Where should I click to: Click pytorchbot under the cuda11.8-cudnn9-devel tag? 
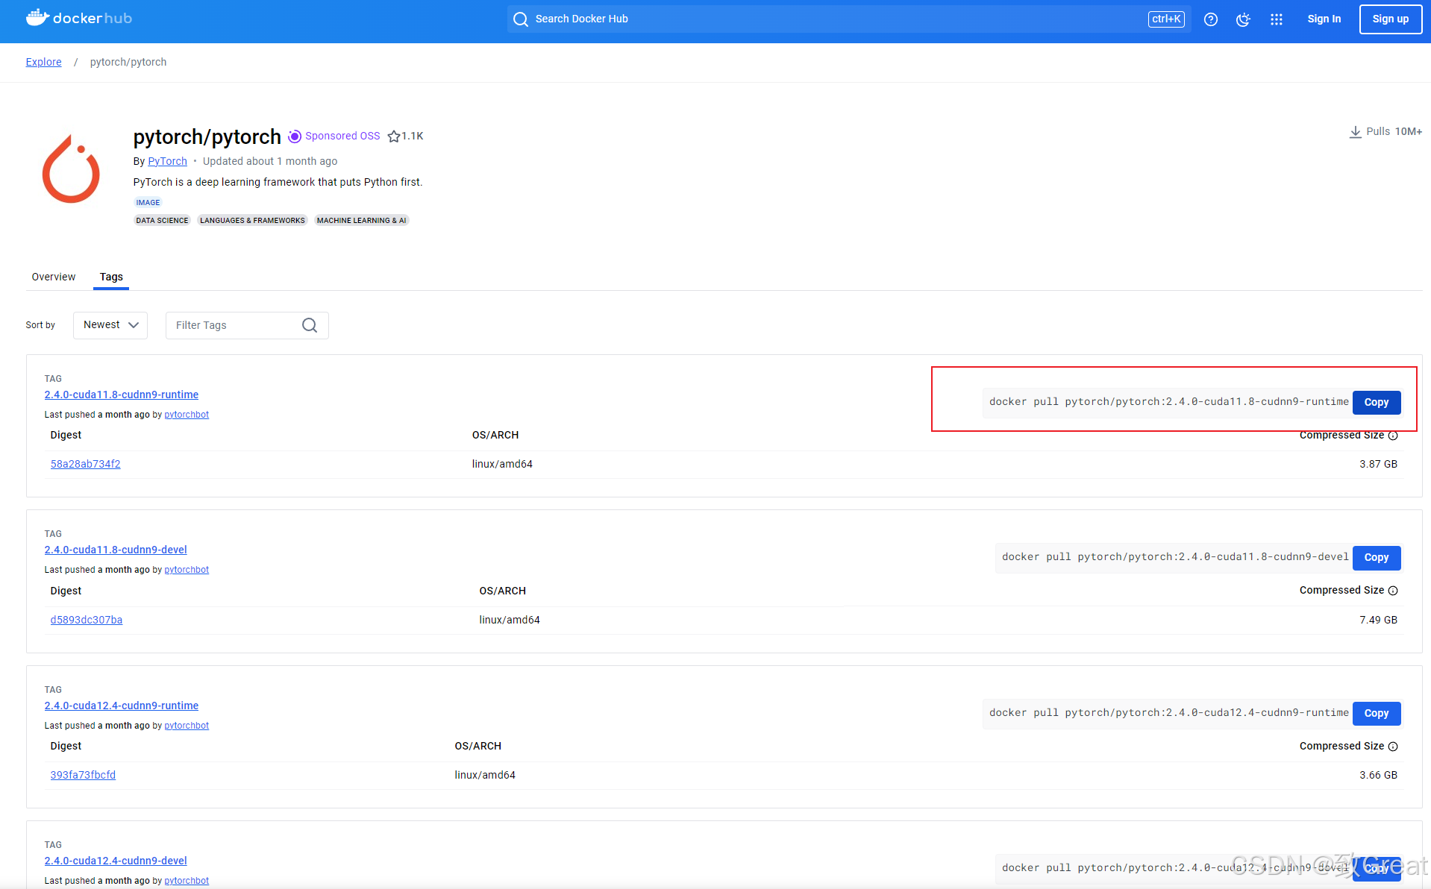[187, 570]
